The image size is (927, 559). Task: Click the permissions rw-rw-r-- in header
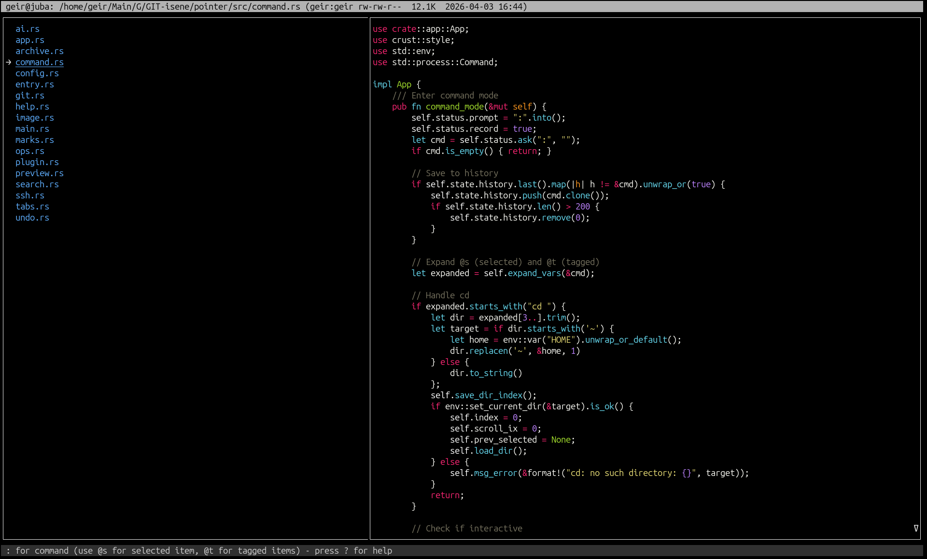[380, 7]
